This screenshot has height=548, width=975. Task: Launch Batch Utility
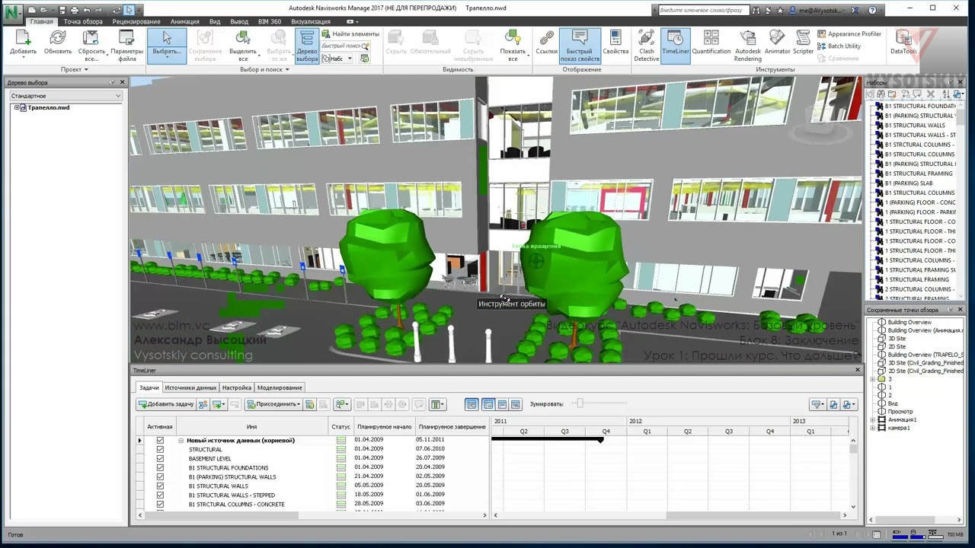tap(839, 46)
